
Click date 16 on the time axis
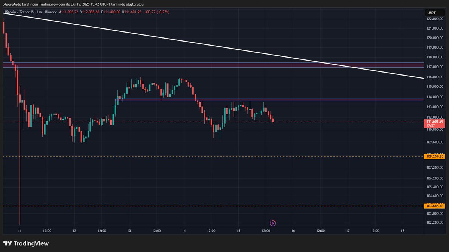point(293,231)
